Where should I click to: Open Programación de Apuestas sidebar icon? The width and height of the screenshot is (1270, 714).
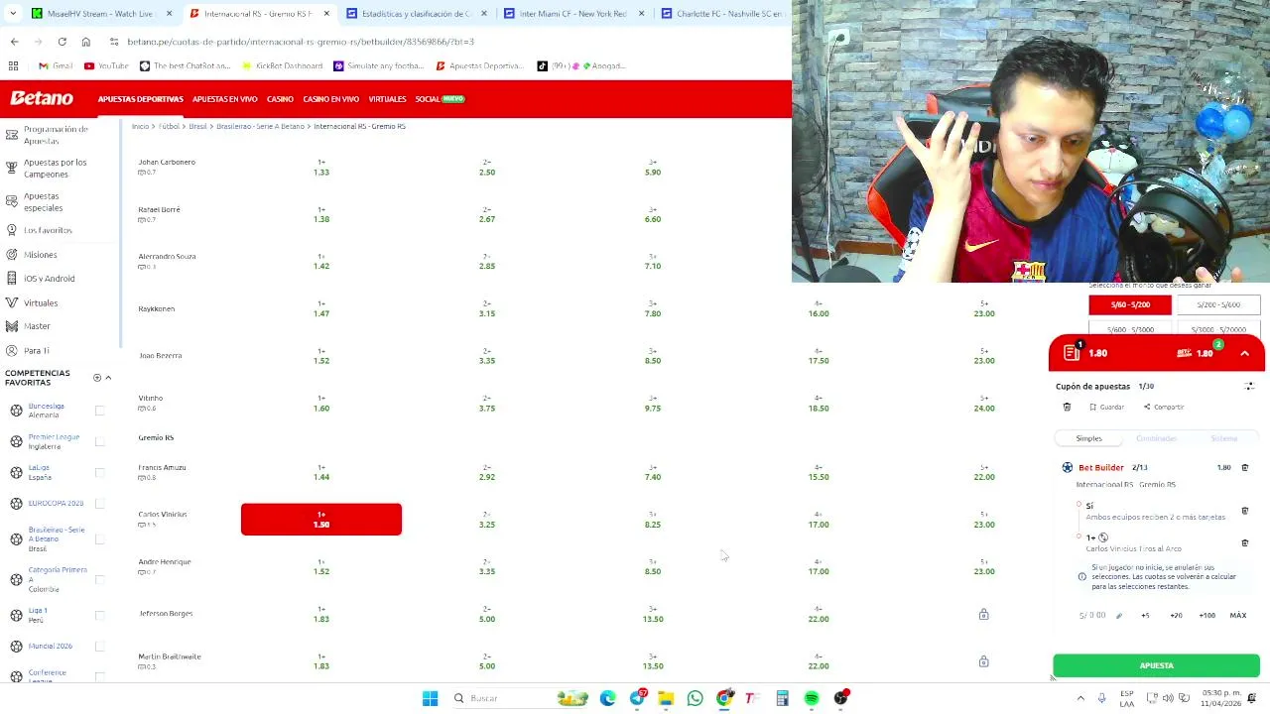13,134
